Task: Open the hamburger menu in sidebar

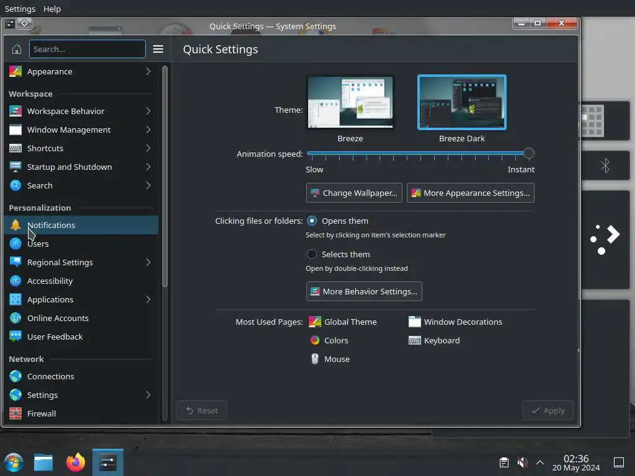Action: click(x=158, y=50)
